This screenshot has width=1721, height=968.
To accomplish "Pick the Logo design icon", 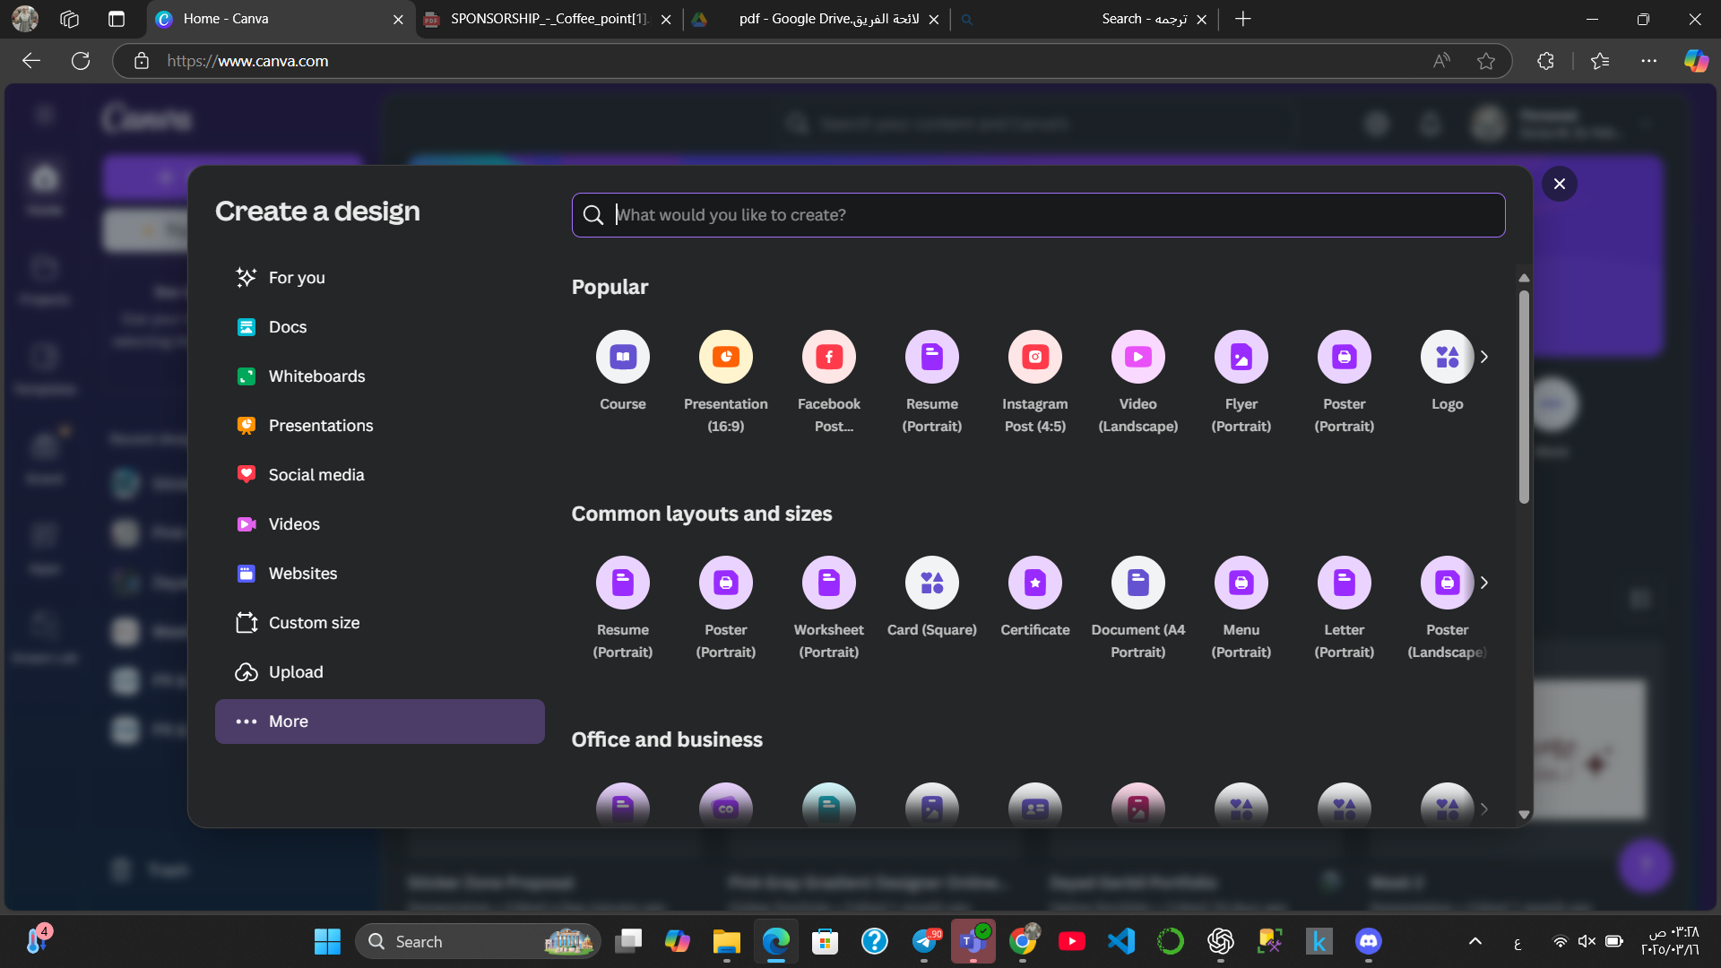I will [x=1447, y=357].
